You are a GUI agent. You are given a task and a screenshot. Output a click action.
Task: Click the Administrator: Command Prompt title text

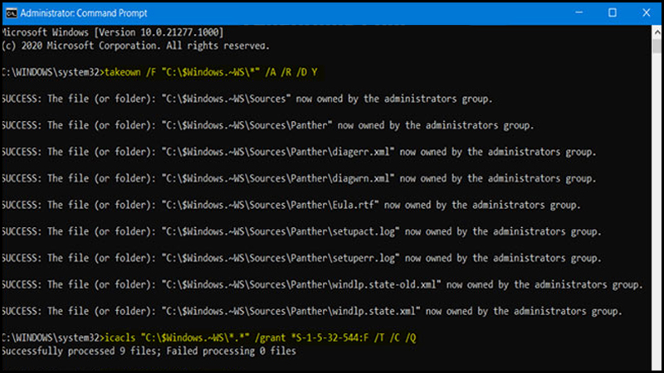pos(84,13)
